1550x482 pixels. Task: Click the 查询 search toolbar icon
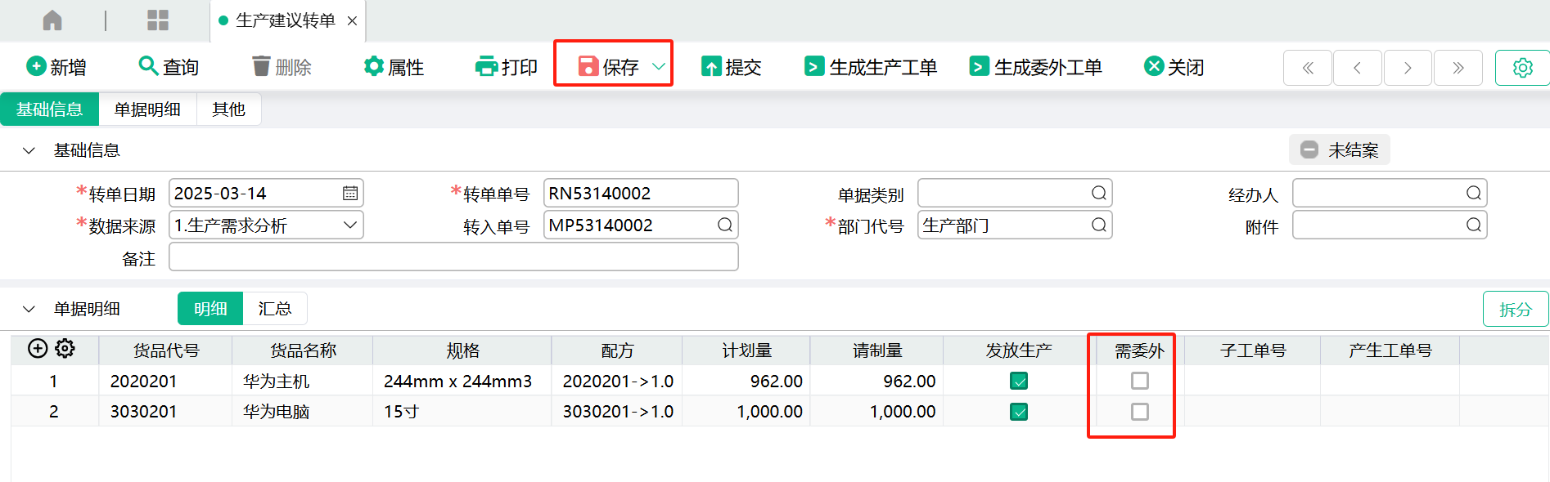[x=148, y=66]
